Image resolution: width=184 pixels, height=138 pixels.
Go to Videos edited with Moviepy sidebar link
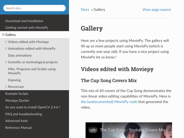pyautogui.click(x=28, y=42)
